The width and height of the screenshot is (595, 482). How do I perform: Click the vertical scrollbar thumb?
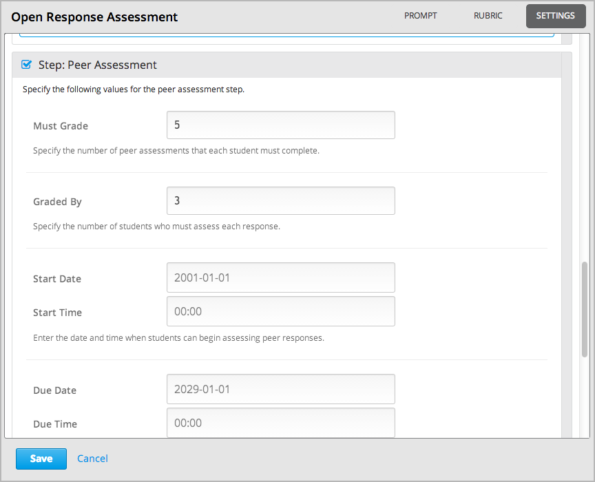point(585,309)
